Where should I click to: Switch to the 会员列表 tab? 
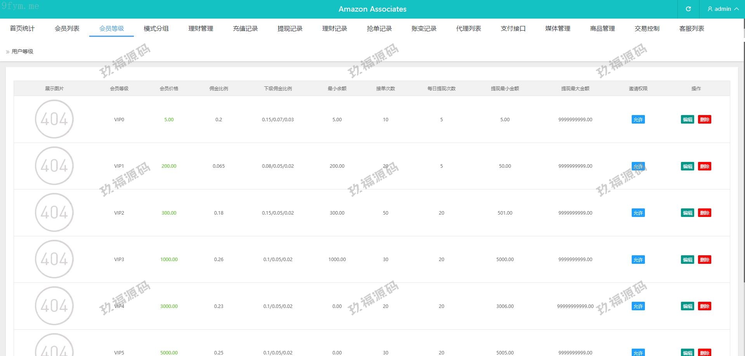coord(67,29)
